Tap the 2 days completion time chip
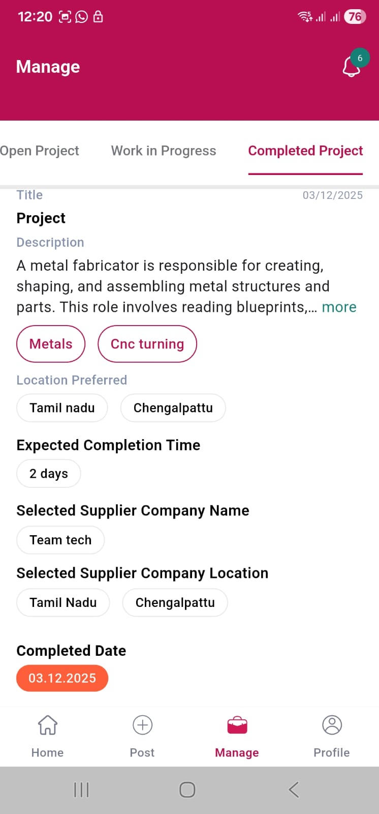 (x=49, y=474)
